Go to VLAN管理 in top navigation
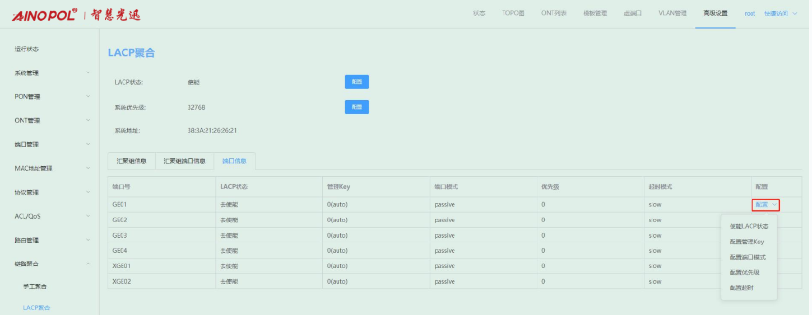This screenshot has height=315, width=812. point(672,13)
